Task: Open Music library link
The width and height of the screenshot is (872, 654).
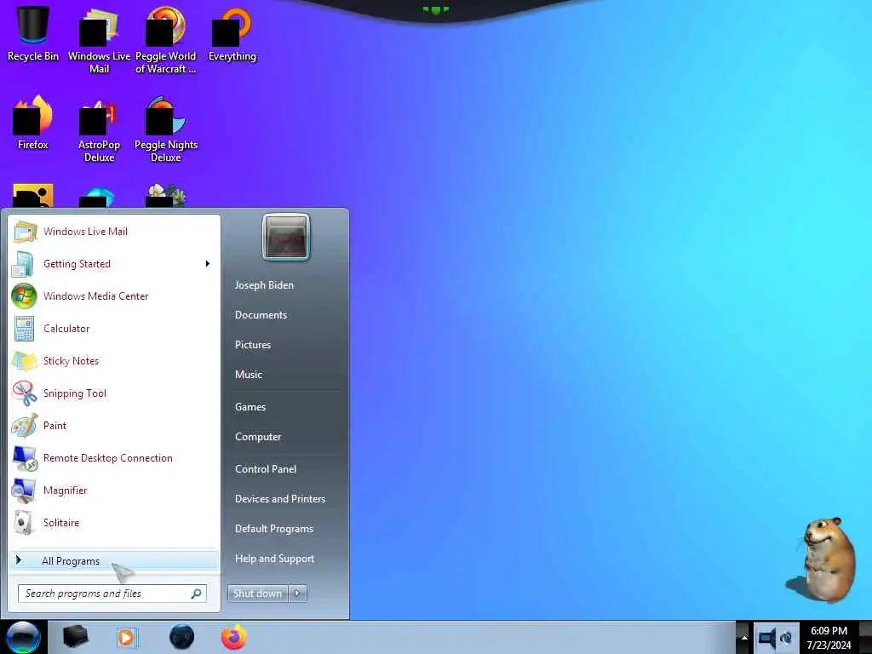Action: click(248, 375)
